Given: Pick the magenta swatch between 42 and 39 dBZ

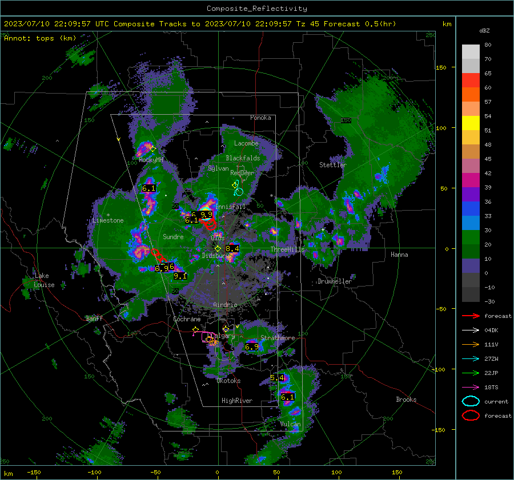Looking at the screenshot, I should [471, 180].
